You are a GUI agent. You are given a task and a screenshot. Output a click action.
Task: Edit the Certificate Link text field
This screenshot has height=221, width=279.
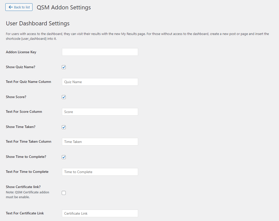click(100, 213)
